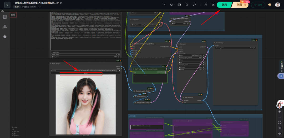Toggle link visibility with the eye icon
Screen dimensions: 284x138
tap(280, 134)
